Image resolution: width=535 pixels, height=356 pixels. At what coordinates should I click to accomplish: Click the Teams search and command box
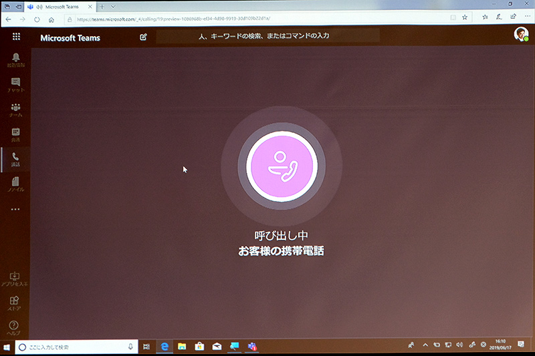[x=268, y=36]
